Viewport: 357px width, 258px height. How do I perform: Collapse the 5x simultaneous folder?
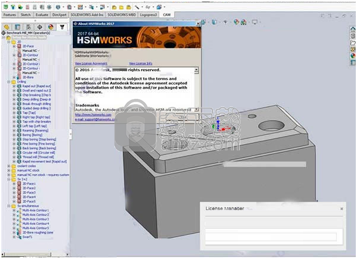pos(9,206)
